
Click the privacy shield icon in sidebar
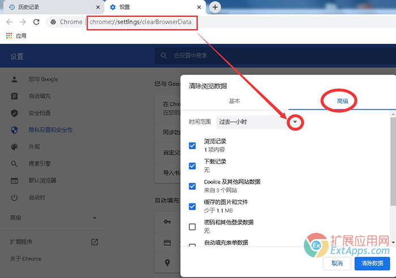14,130
